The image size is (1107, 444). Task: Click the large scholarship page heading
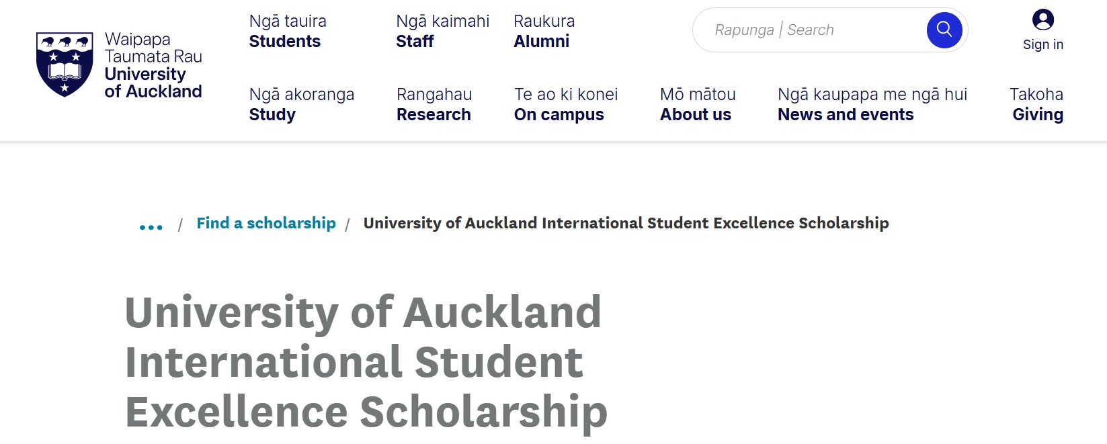366,361
